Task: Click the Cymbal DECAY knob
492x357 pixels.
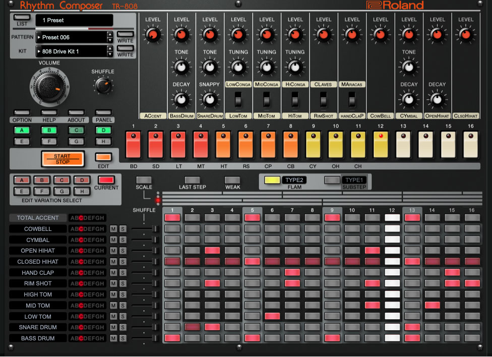Action: click(x=408, y=99)
